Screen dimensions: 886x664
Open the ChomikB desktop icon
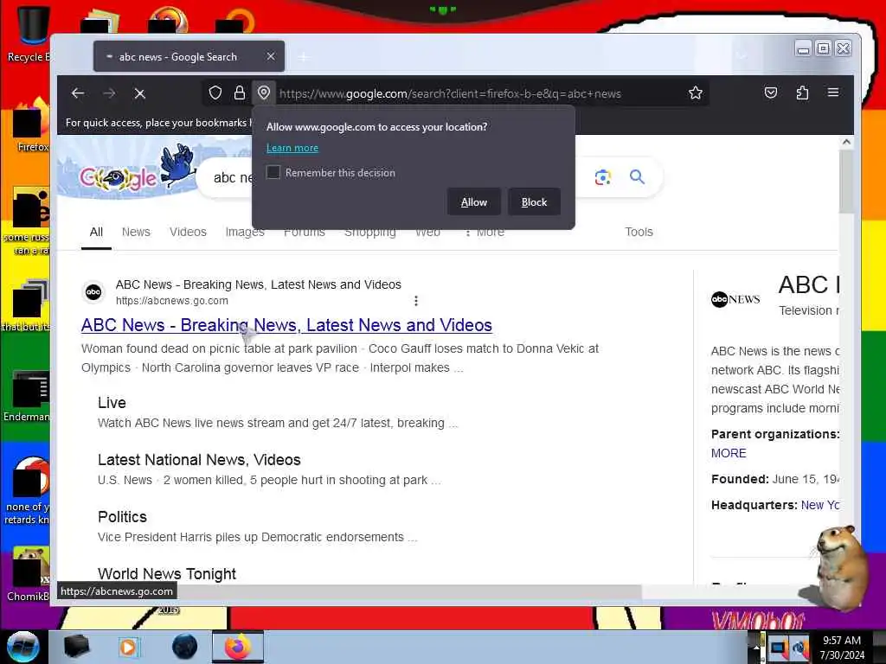point(29,574)
